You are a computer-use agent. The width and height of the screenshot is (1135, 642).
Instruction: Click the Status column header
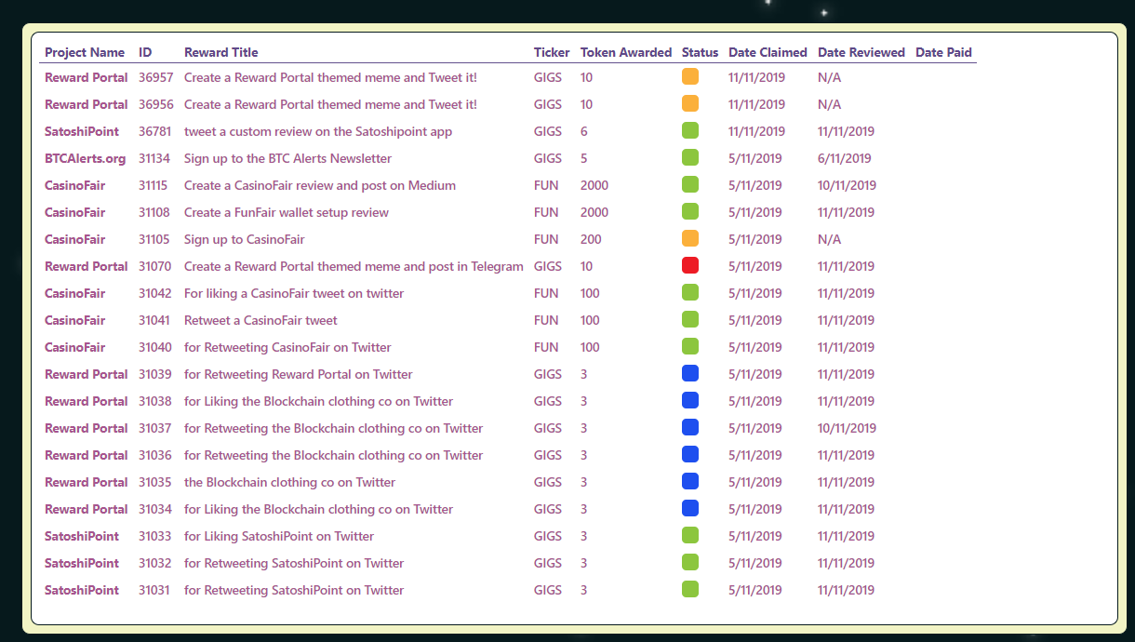coord(701,52)
